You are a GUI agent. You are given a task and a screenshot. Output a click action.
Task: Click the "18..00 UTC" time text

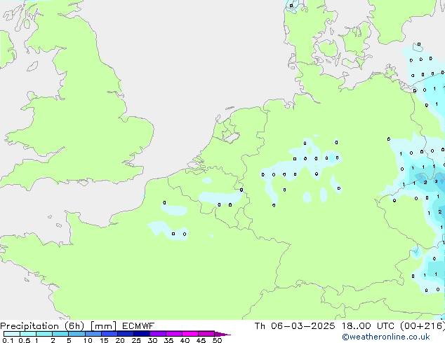[368, 326]
